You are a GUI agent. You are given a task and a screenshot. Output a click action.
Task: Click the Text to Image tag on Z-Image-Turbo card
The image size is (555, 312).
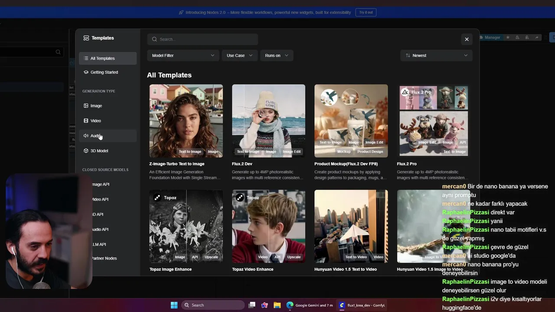[x=190, y=152]
